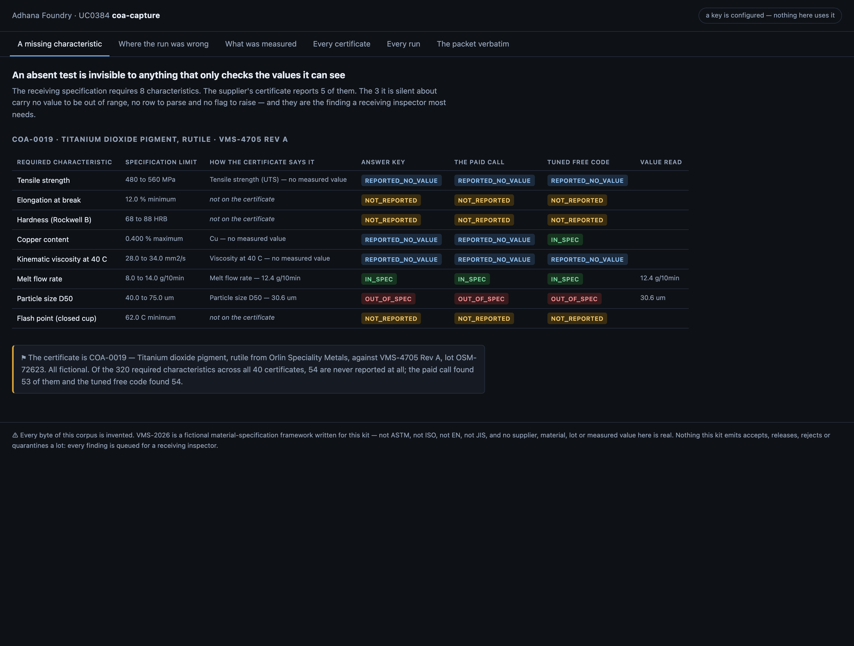Open the 'Where the run was wrong' tab
Viewport: 854px width, 646px height.
point(163,44)
